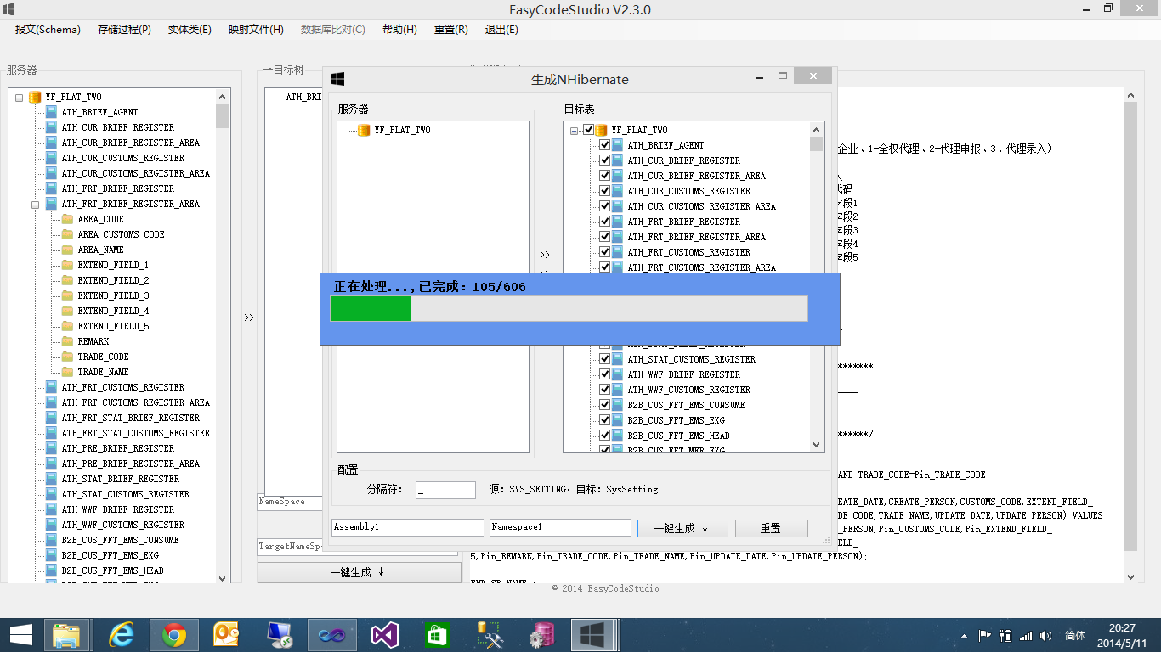
Task: Open the 映射文件(H) menu
Action: 256,29
